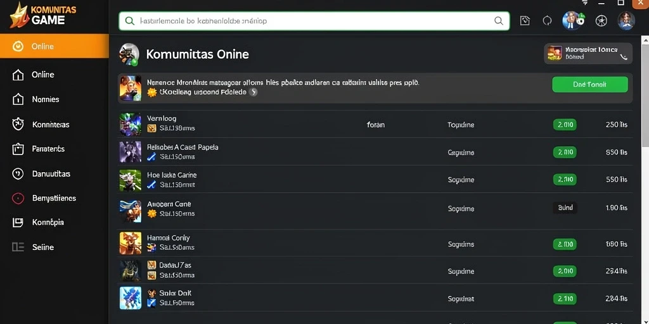Click the green button in Hoe laka Garine row
Image resolution: width=649 pixels, height=324 pixels.
click(x=565, y=180)
